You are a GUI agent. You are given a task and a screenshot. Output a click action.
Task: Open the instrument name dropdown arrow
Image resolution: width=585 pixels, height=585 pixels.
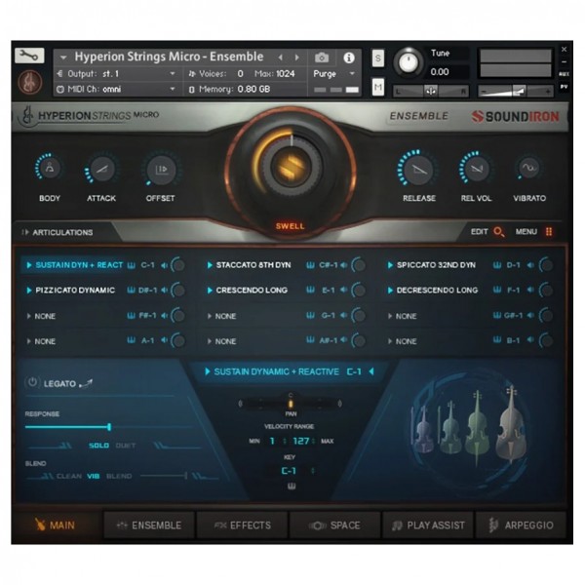pyautogui.click(x=63, y=58)
